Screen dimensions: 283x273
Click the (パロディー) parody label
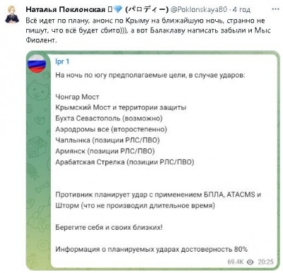point(146,9)
